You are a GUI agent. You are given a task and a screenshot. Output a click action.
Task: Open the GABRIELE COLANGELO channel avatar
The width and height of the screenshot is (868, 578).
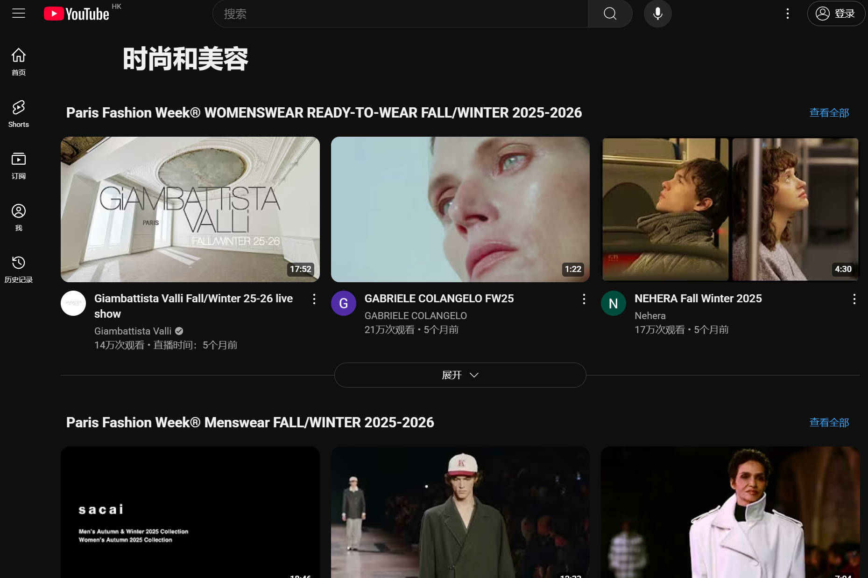[343, 303]
